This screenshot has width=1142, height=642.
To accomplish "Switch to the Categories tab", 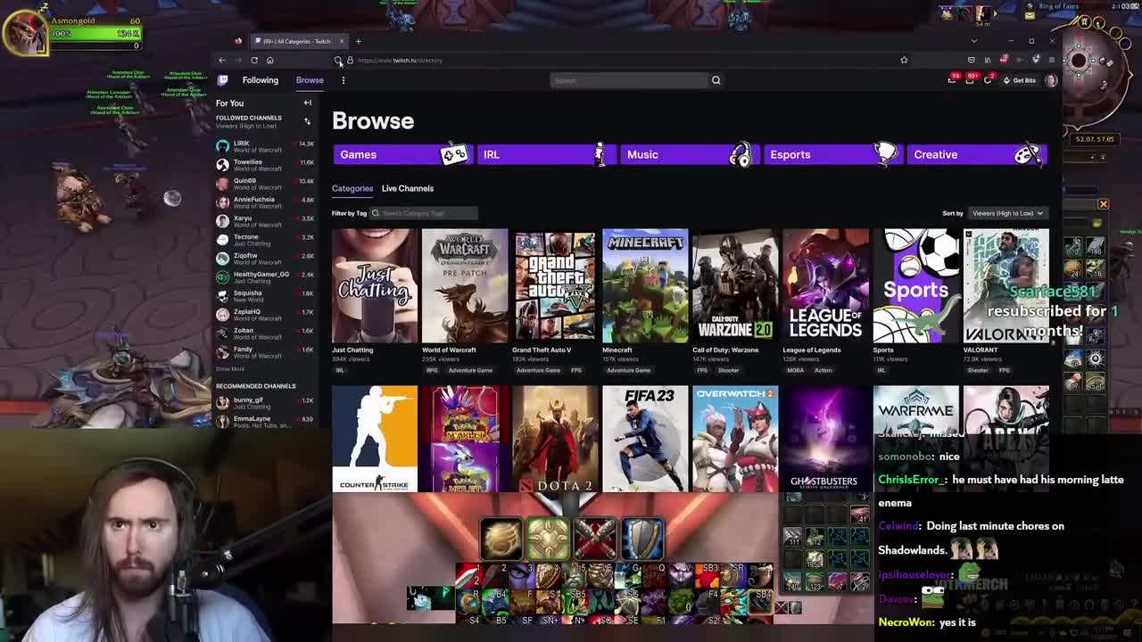I will pyautogui.click(x=352, y=188).
